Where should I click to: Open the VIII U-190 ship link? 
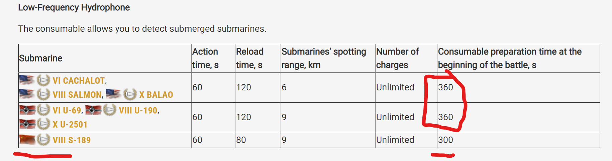138,110
